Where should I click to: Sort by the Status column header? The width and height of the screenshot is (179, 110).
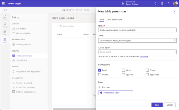coord(86,34)
